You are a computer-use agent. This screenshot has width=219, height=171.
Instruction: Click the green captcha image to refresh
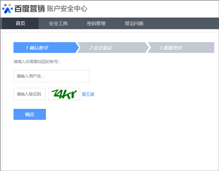[64, 94]
